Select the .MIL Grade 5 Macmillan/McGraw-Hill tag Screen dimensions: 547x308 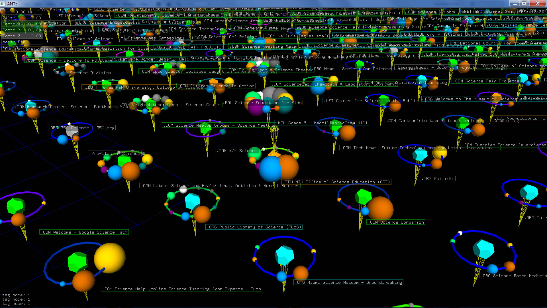pyautogui.click(x=322, y=123)
